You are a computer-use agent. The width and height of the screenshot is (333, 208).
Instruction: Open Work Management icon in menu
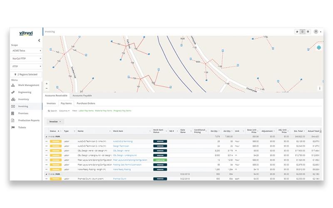pos(13,85)
